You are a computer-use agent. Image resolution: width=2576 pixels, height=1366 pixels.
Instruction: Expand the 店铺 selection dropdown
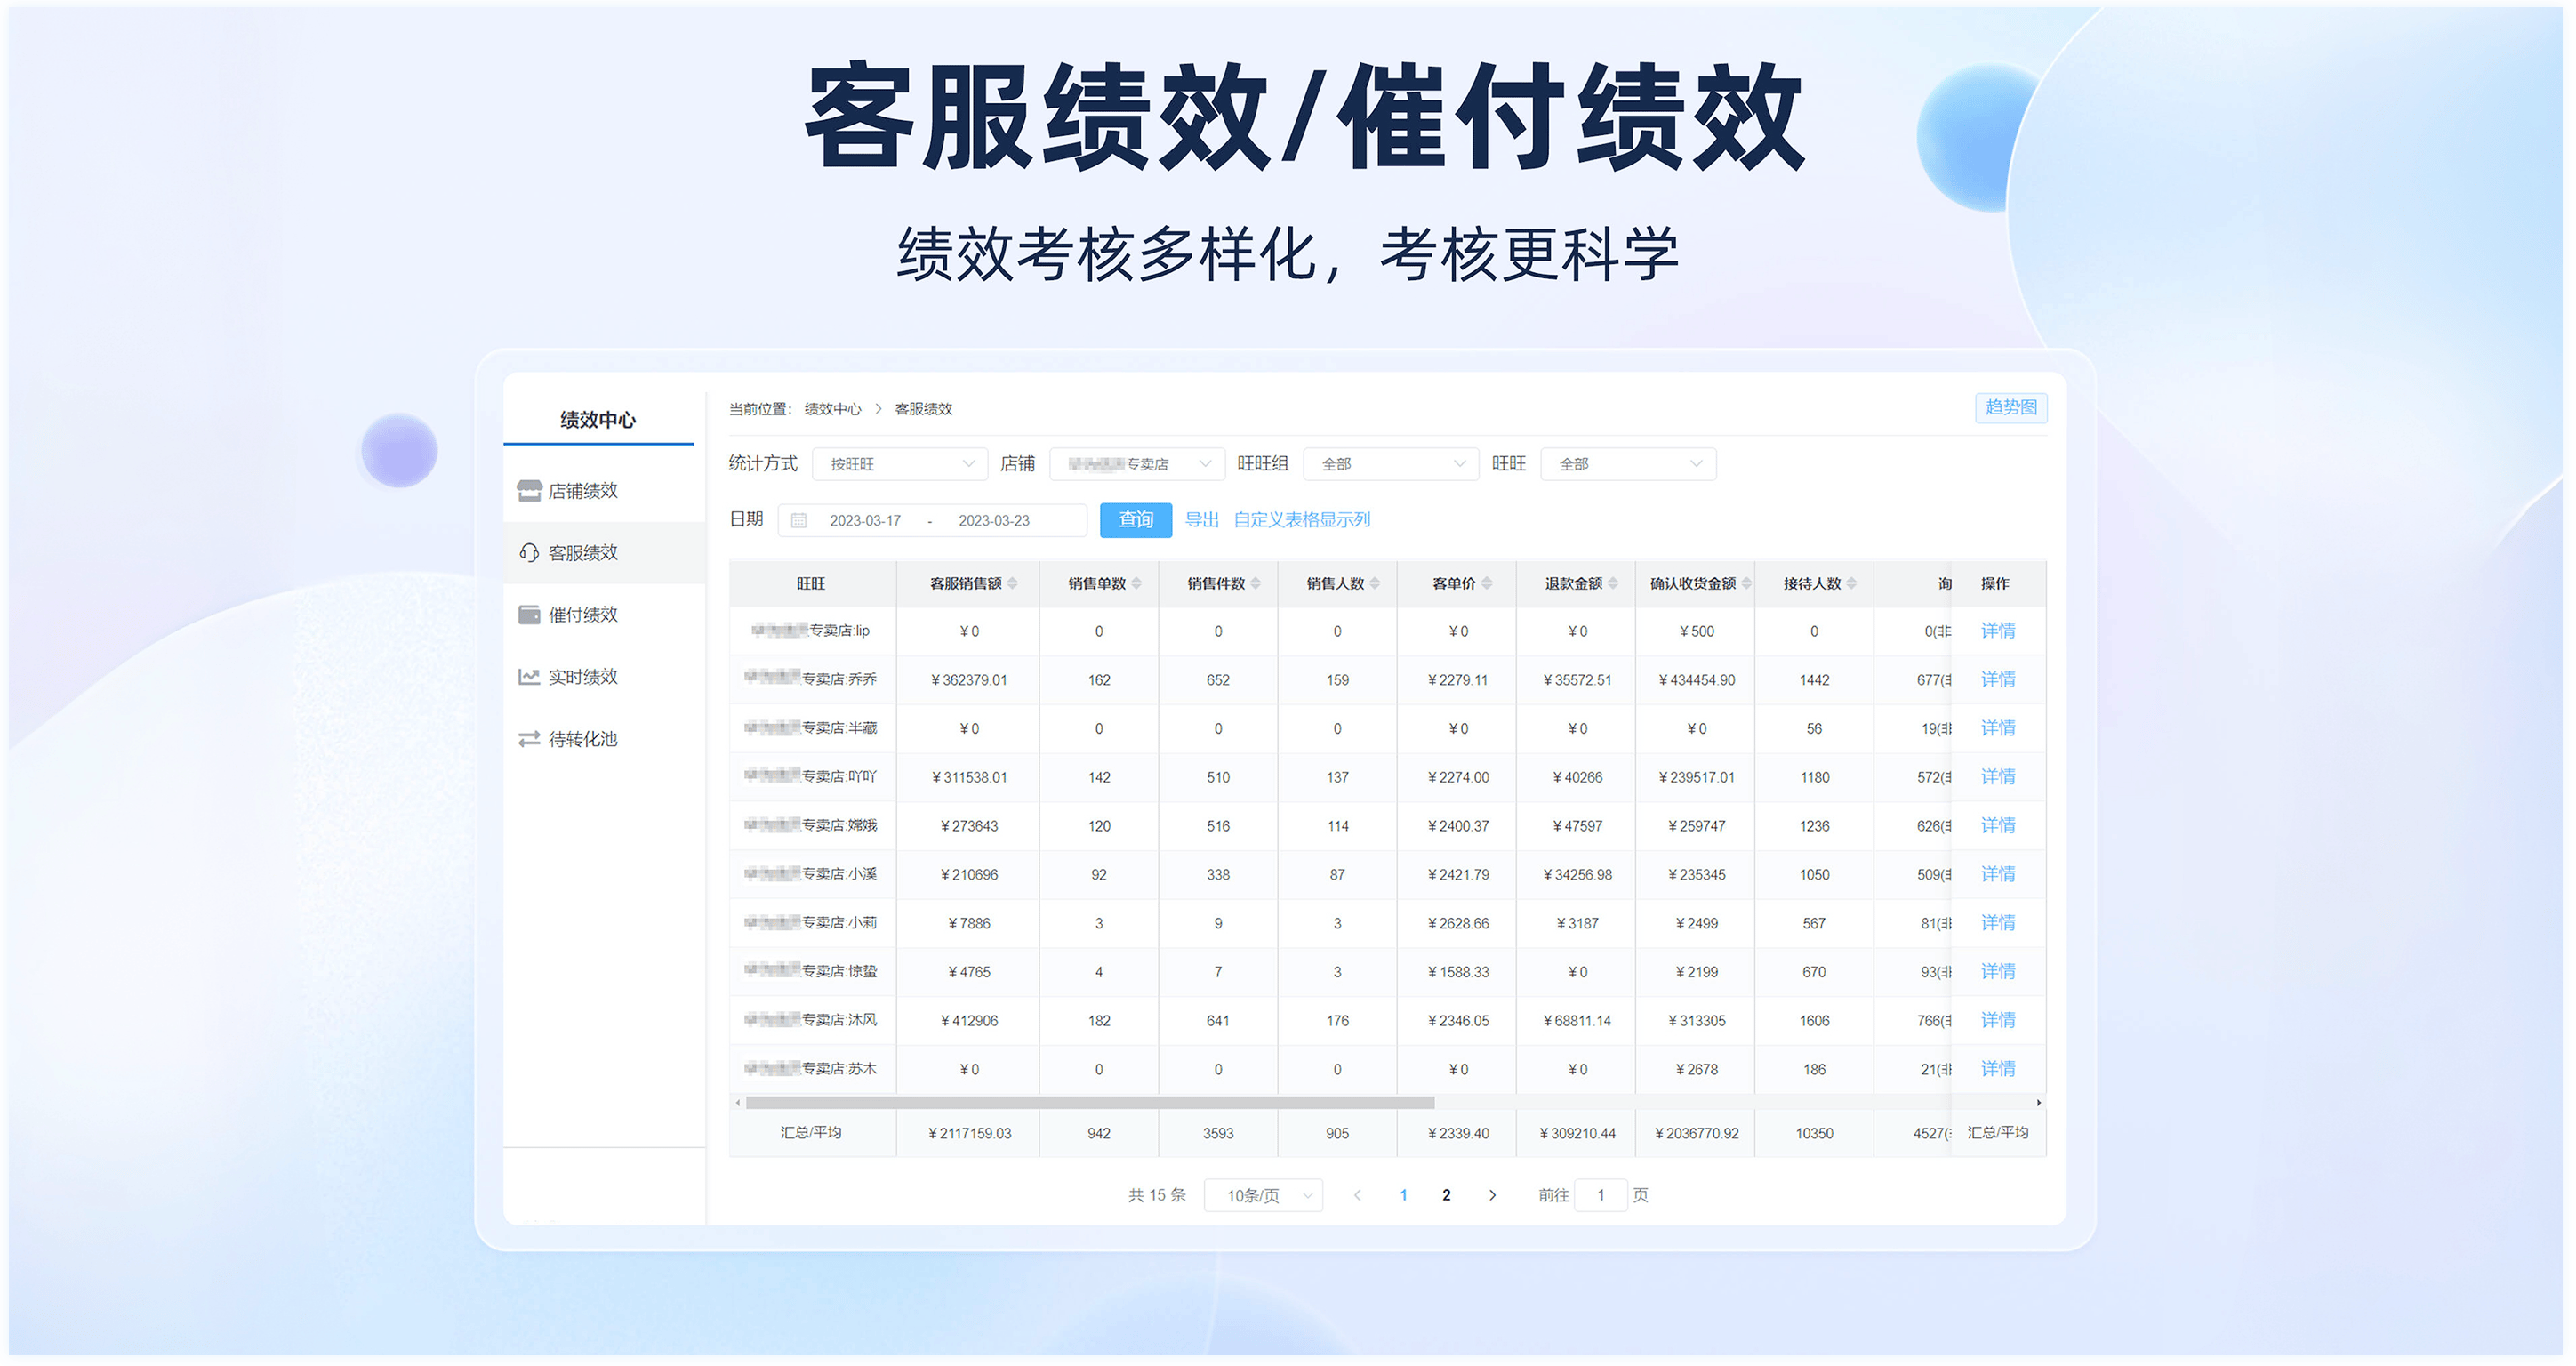pyautogui.click(x=1137, y=464)
